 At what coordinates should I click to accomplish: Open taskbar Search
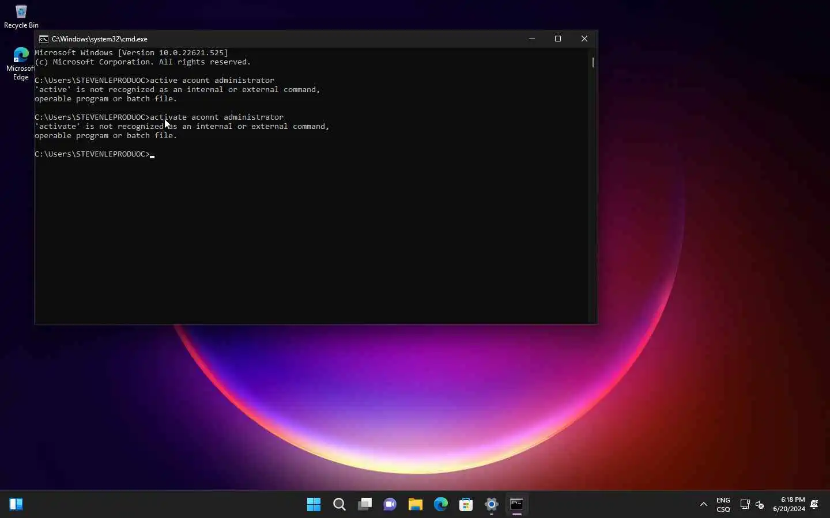339,505
